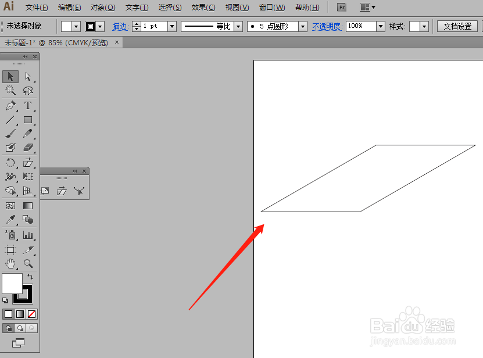Set paint mode to Color
Image resolution: width=483 pixels, height=358 pixels.
click(8, 314)
